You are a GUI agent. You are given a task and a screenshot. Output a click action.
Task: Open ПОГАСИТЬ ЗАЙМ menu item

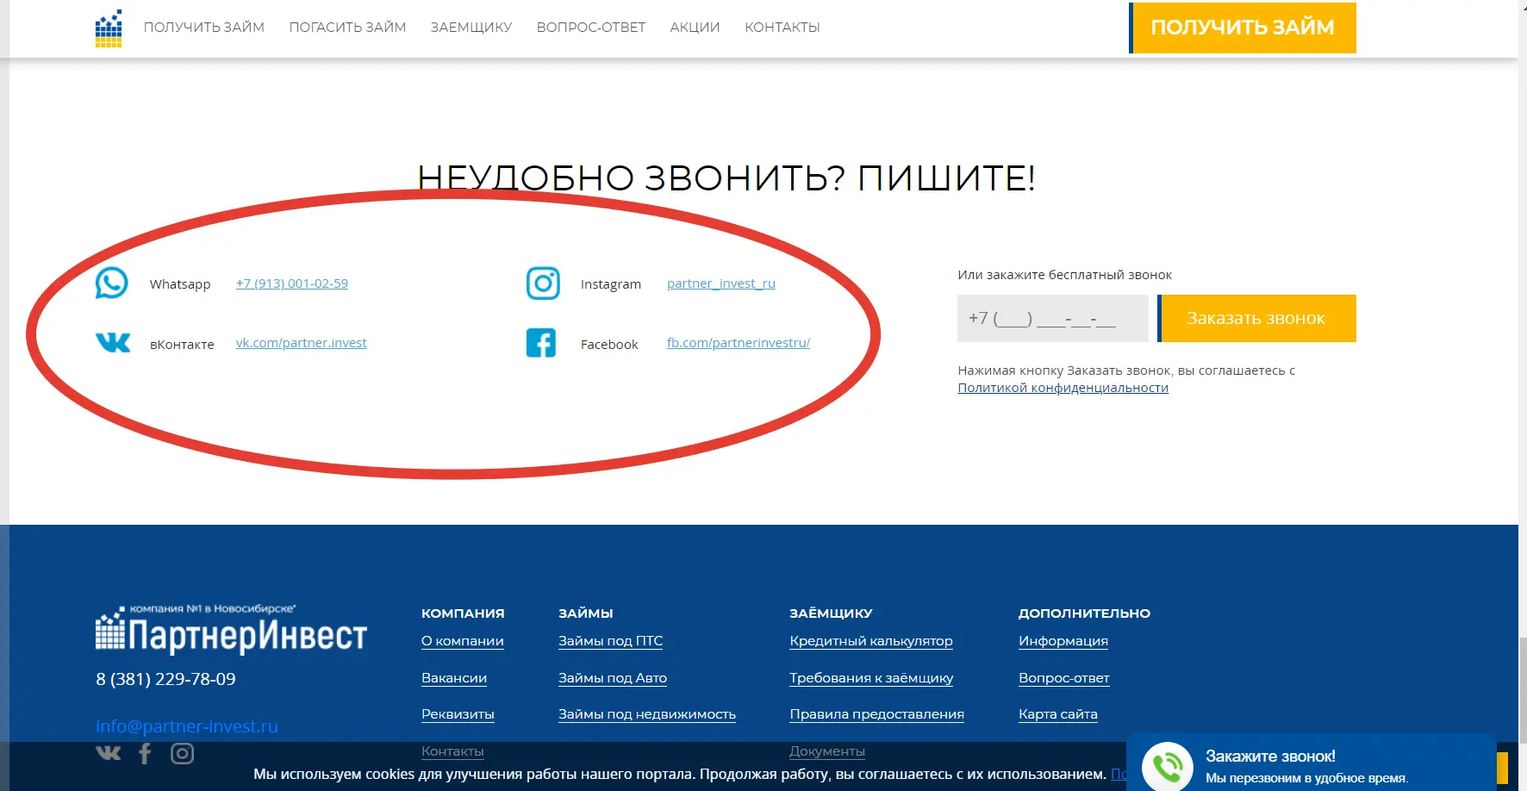(347, 28)
